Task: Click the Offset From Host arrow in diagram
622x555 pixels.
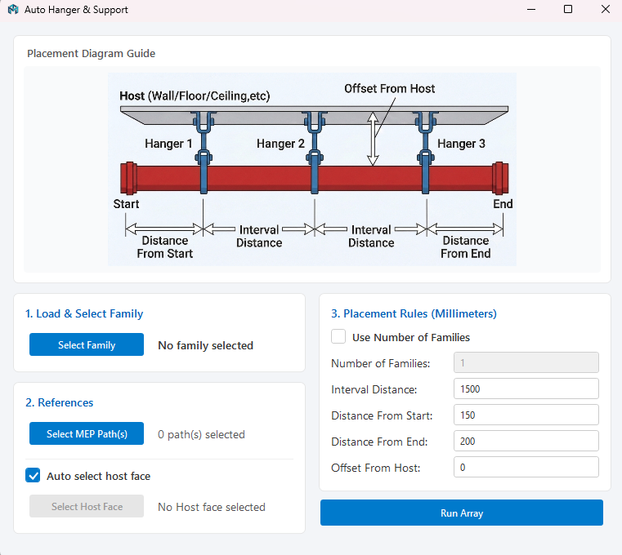Action: pyautogui.click(x=373, y=139)
